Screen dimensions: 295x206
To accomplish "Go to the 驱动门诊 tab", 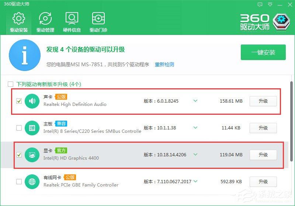I will (98, 22).
